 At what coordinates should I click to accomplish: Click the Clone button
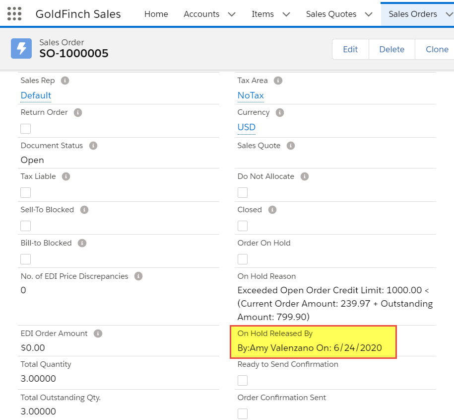click(x=435, y=49)
